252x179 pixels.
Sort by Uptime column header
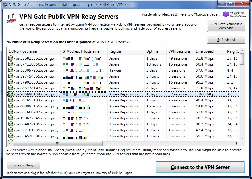click(156, 51)
